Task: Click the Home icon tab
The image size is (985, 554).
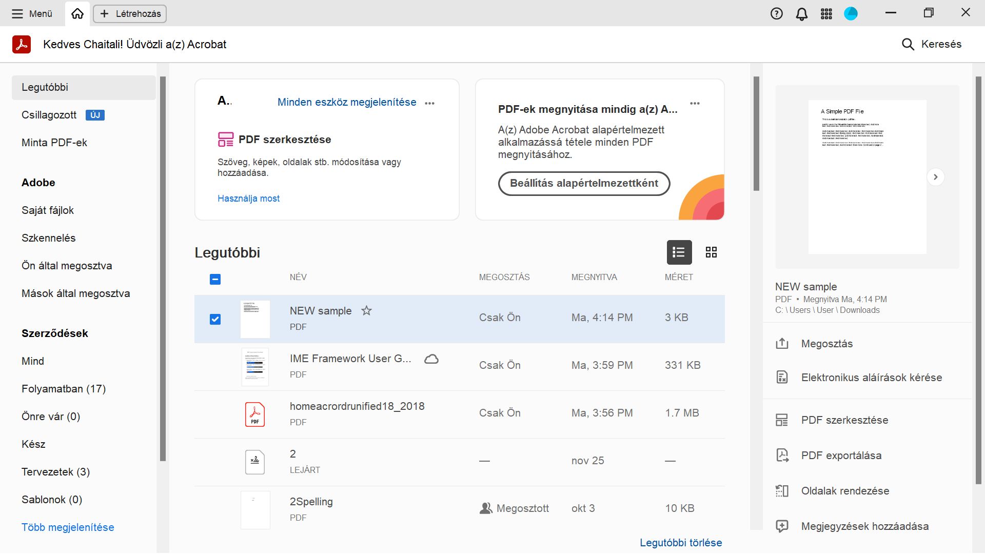Action: [x=77, y=14]
